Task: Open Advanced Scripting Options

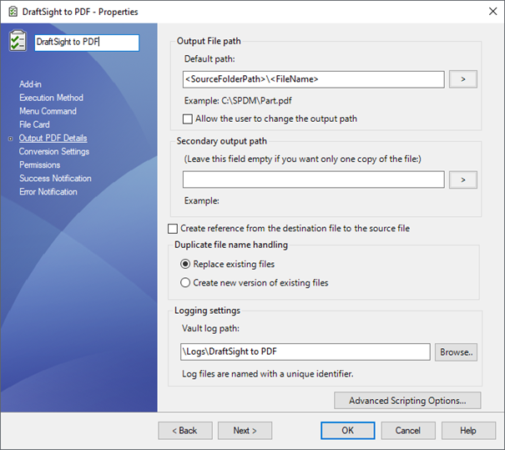Action: pos(407,401)
